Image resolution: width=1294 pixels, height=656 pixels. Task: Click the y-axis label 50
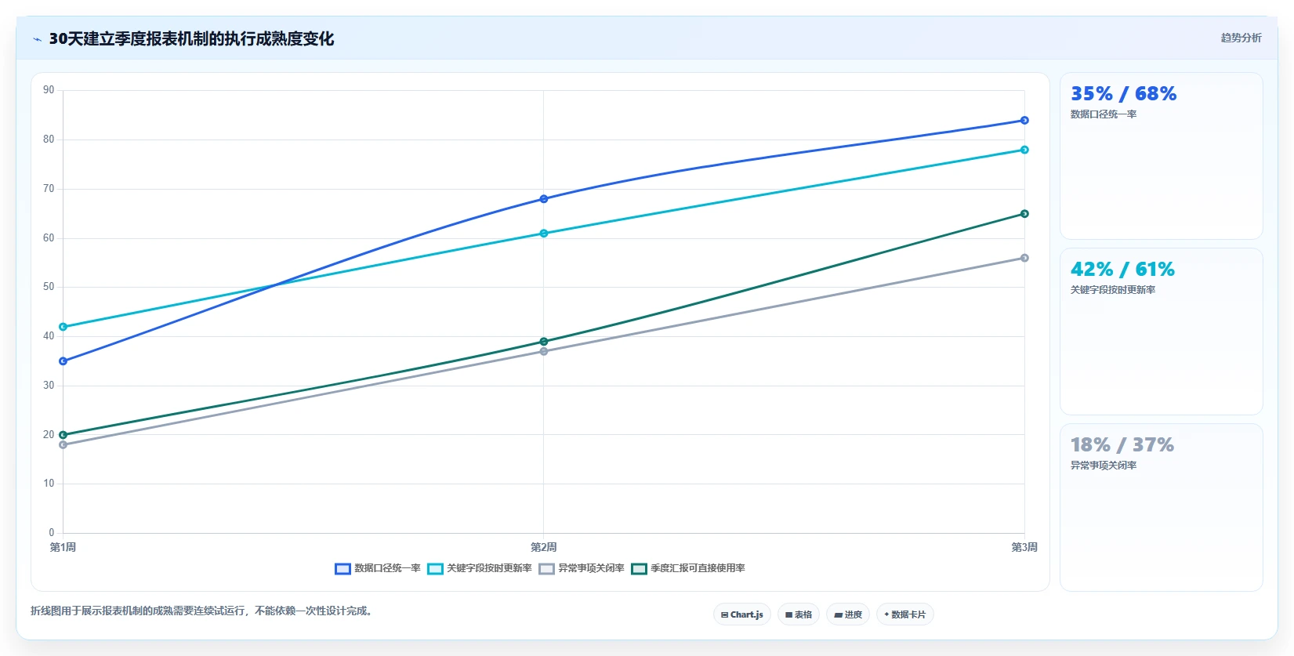49,287
